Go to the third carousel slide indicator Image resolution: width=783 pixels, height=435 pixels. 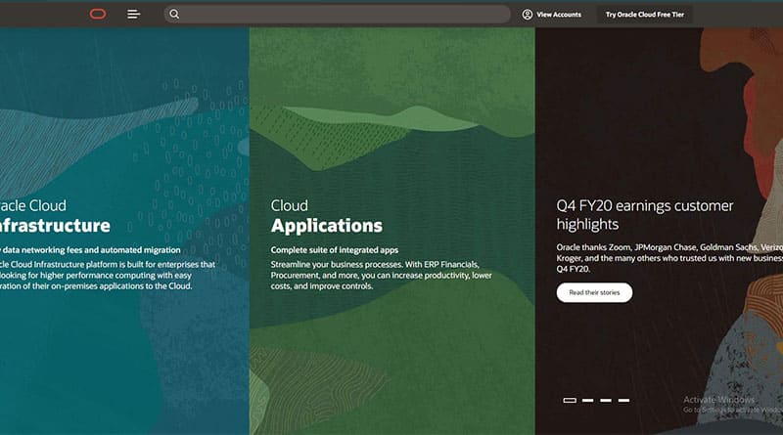point(606,400)
